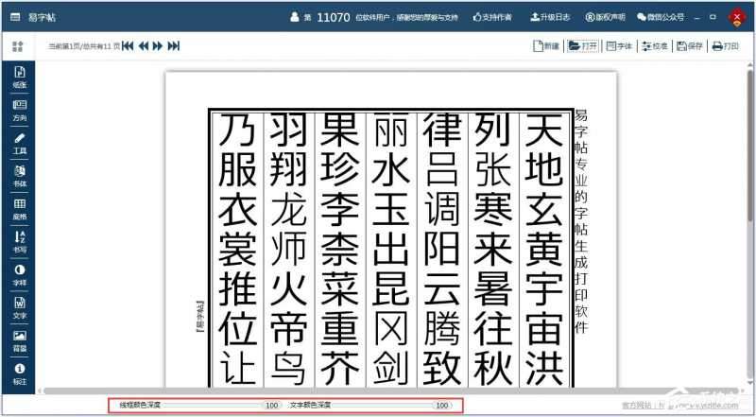This screenshot has width=756, height=417.
Task: Print the copybook with 打印
Action: pyautogui.click(x=726, y=45)
